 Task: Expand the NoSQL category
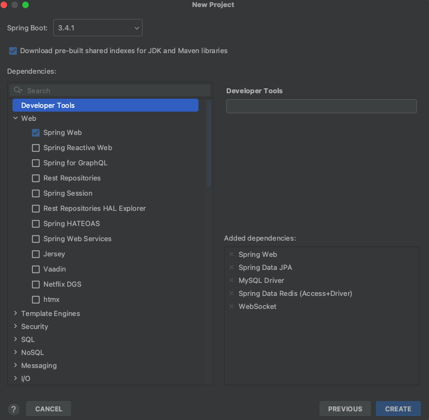pyautogui.click(x=16, y=352)
